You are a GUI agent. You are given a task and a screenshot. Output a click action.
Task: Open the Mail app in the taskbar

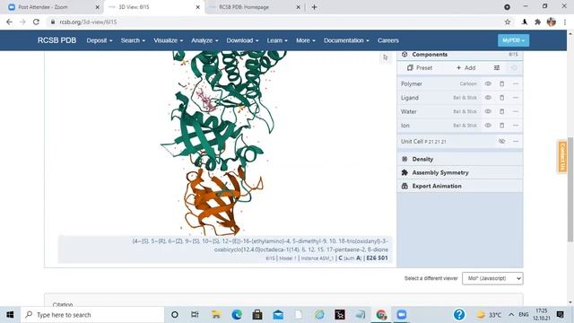(x=278, y=315)
